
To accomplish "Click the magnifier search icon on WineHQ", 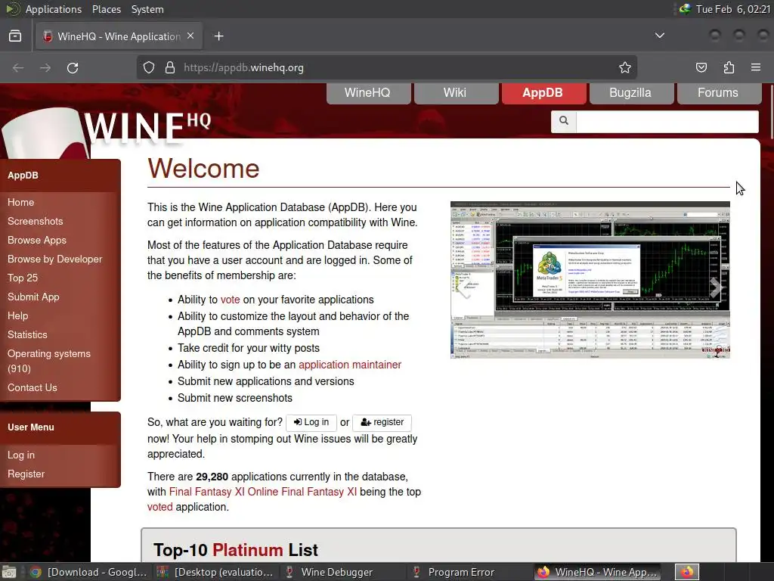I will point(564,121).
